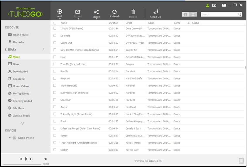Select the Vortex track row
Image resolution: width=247 pixels, height=167 pixels.
tap(147, 136)
